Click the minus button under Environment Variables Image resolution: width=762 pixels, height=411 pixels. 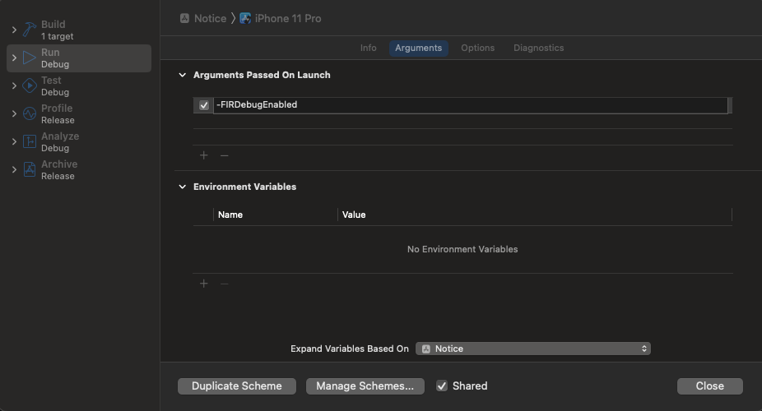(x=224, y=284)
